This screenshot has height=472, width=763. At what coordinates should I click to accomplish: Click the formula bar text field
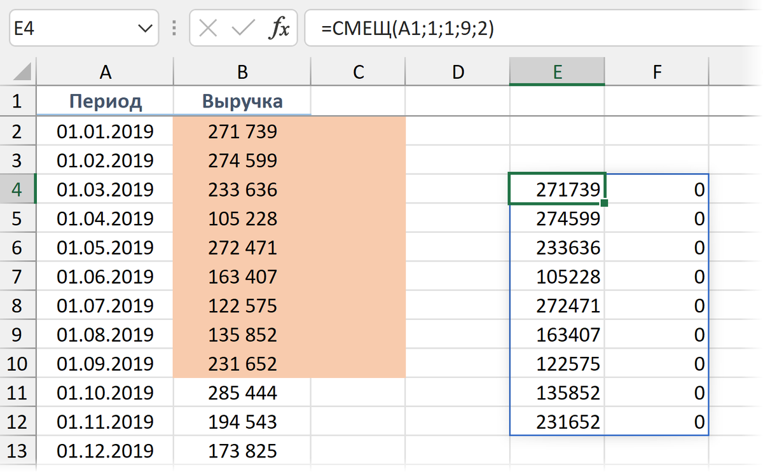tap(528, 29)
